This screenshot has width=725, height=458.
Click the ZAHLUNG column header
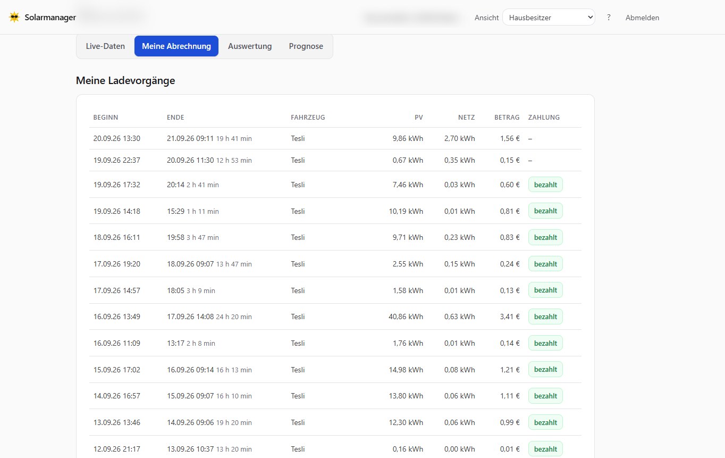[544, 118]
